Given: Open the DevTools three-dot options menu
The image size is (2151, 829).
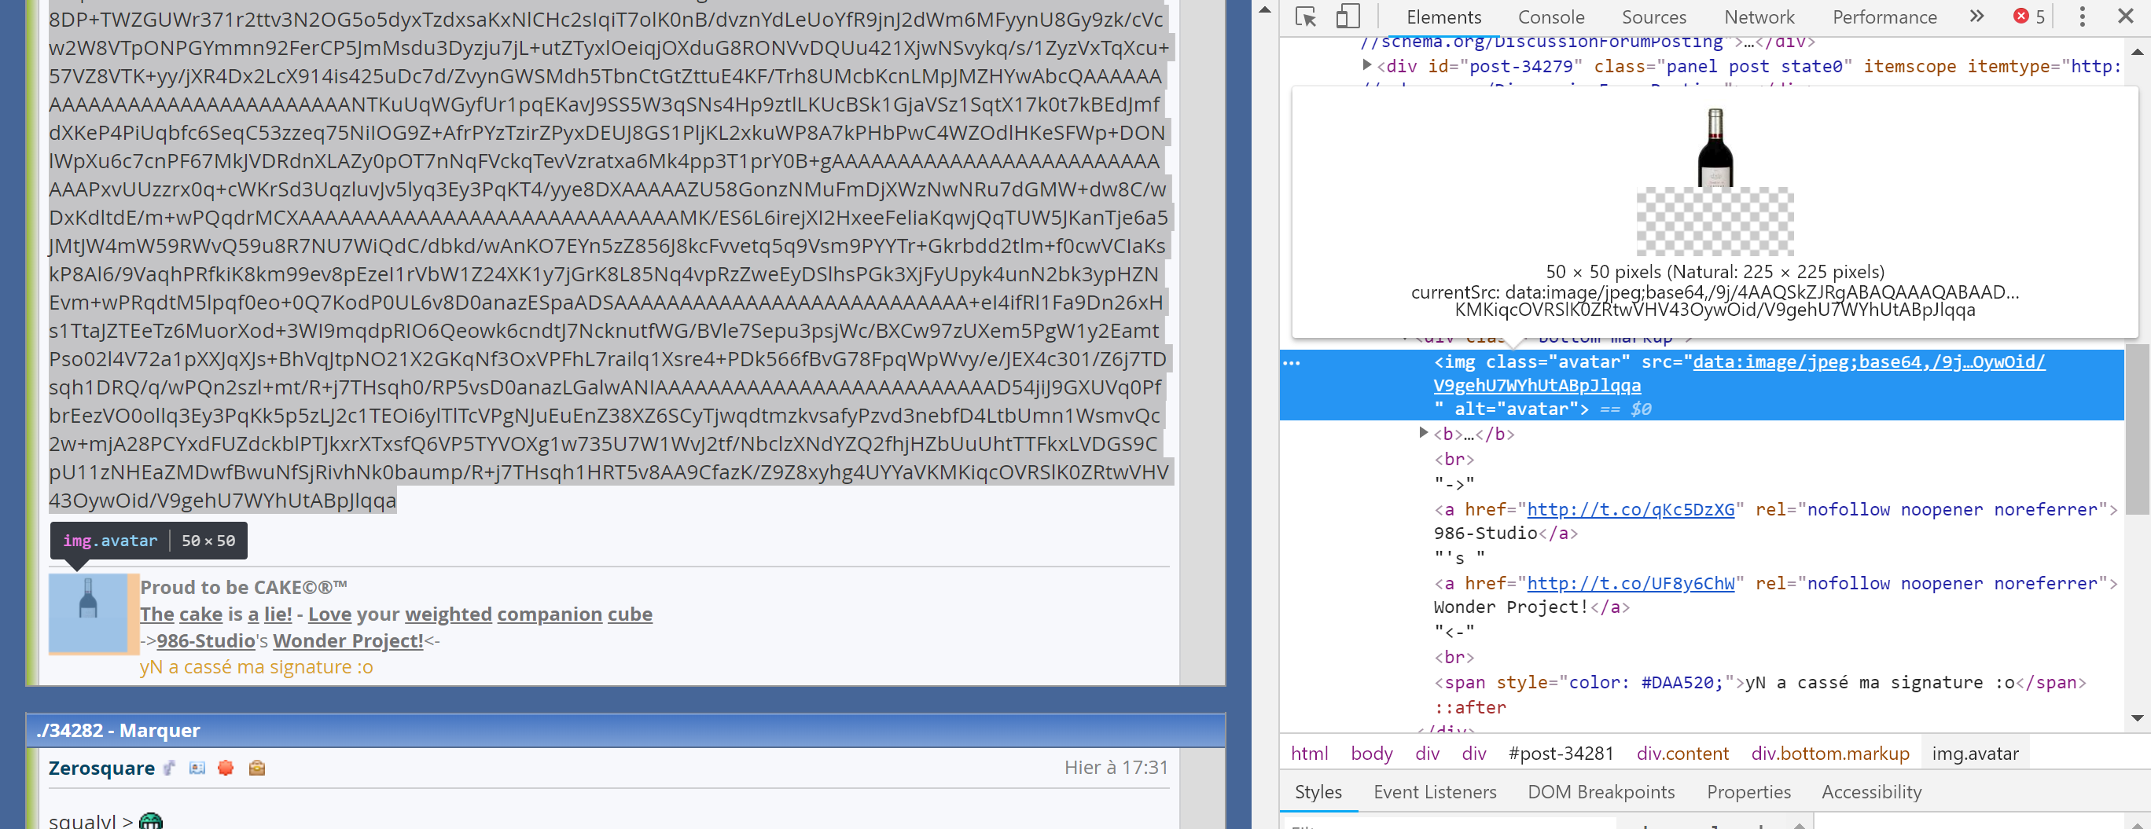Looking at the screenshot, I should pyautogui.click(x=2082, y=17).
